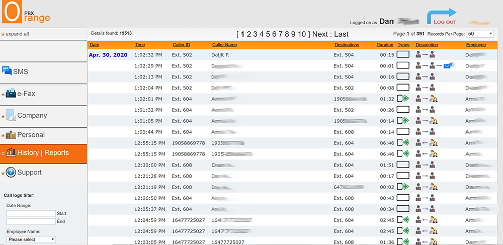Go to page 2 of results
The image size is (503, 245).
tap(248, 34)
